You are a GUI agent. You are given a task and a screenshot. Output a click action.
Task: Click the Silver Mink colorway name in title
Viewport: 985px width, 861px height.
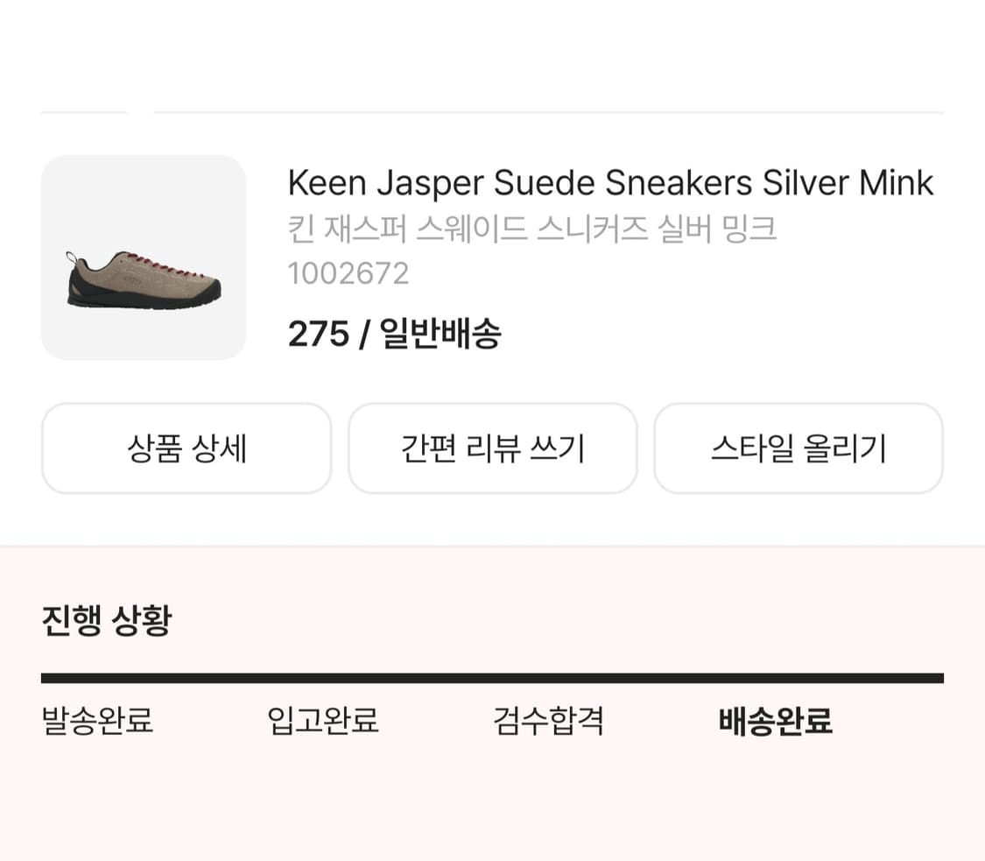click(x=847, y=182)
